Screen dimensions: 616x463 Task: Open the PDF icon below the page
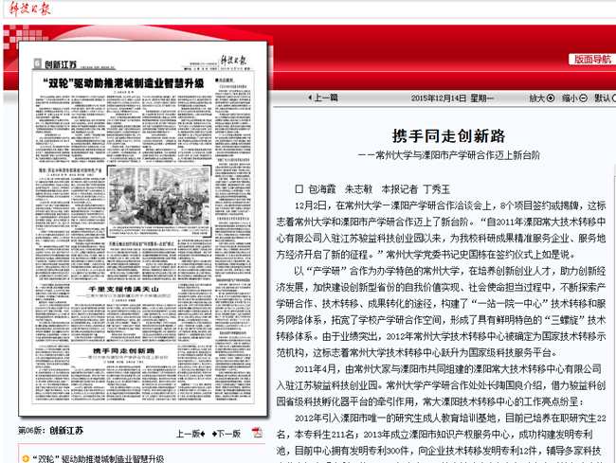(256, 433)
